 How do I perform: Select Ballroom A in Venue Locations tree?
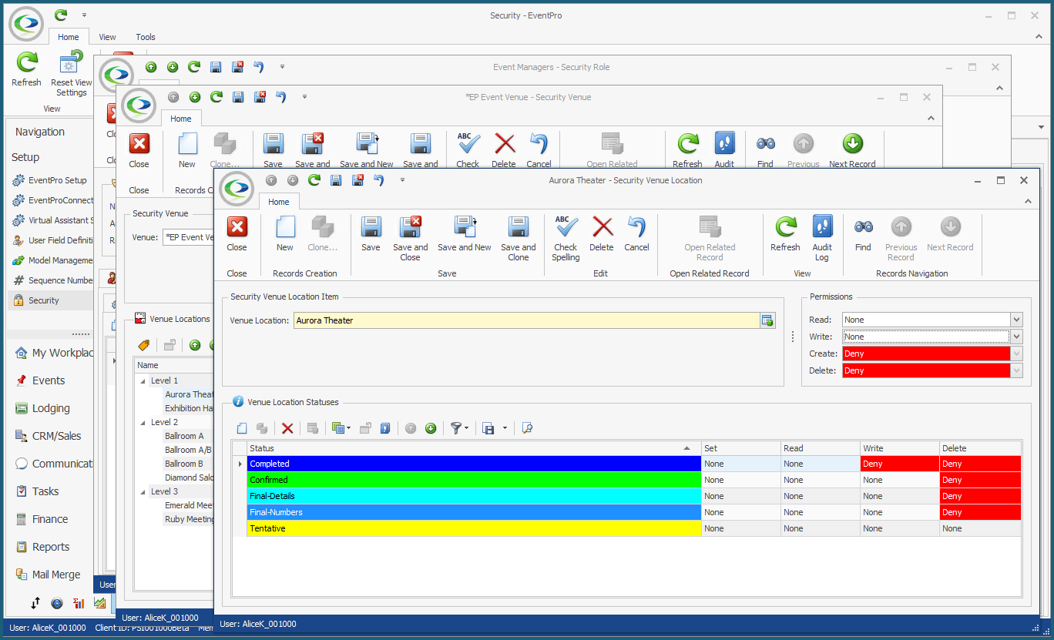coord(184,436)
